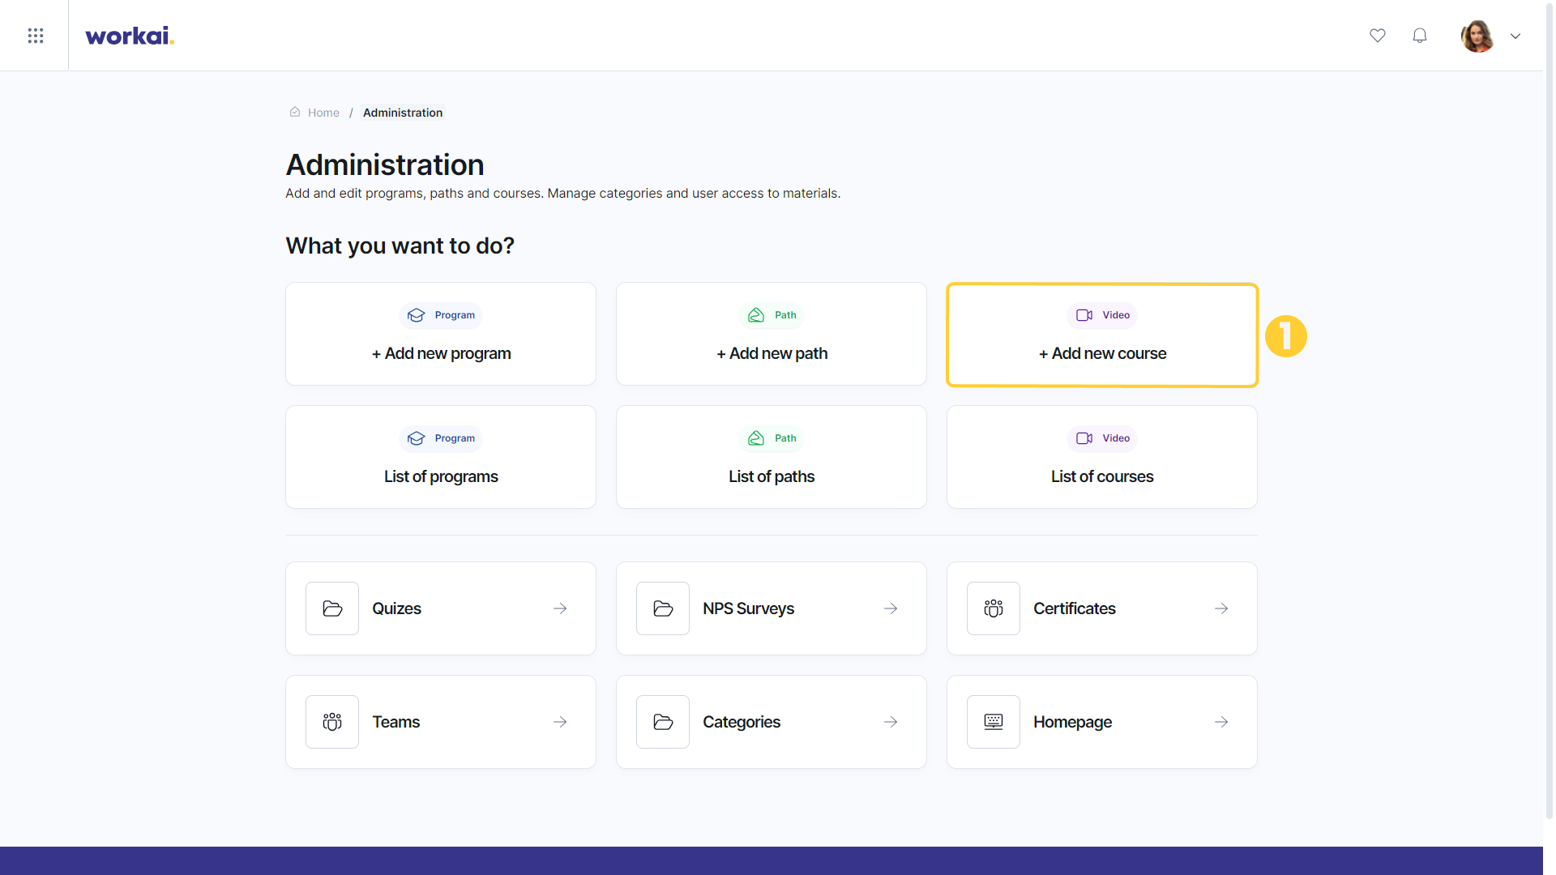Click Path icon on Add new path
Image resolution: width=1556 pixels, height=875 pixels.
tap(756, 315)
